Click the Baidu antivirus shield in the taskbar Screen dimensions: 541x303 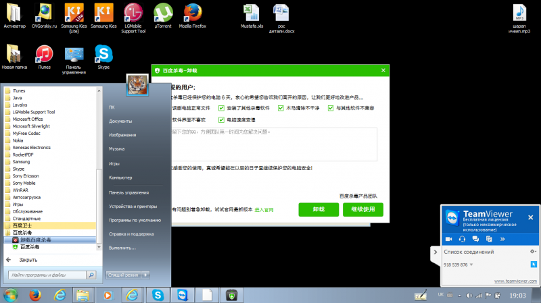pos(231,295)
